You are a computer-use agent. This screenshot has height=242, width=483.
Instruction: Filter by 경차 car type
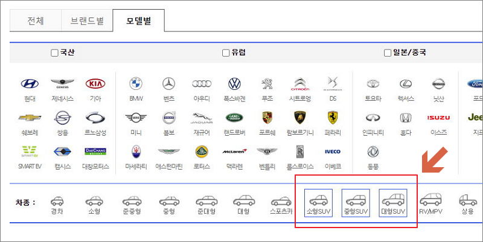click(x=57, y=205)
